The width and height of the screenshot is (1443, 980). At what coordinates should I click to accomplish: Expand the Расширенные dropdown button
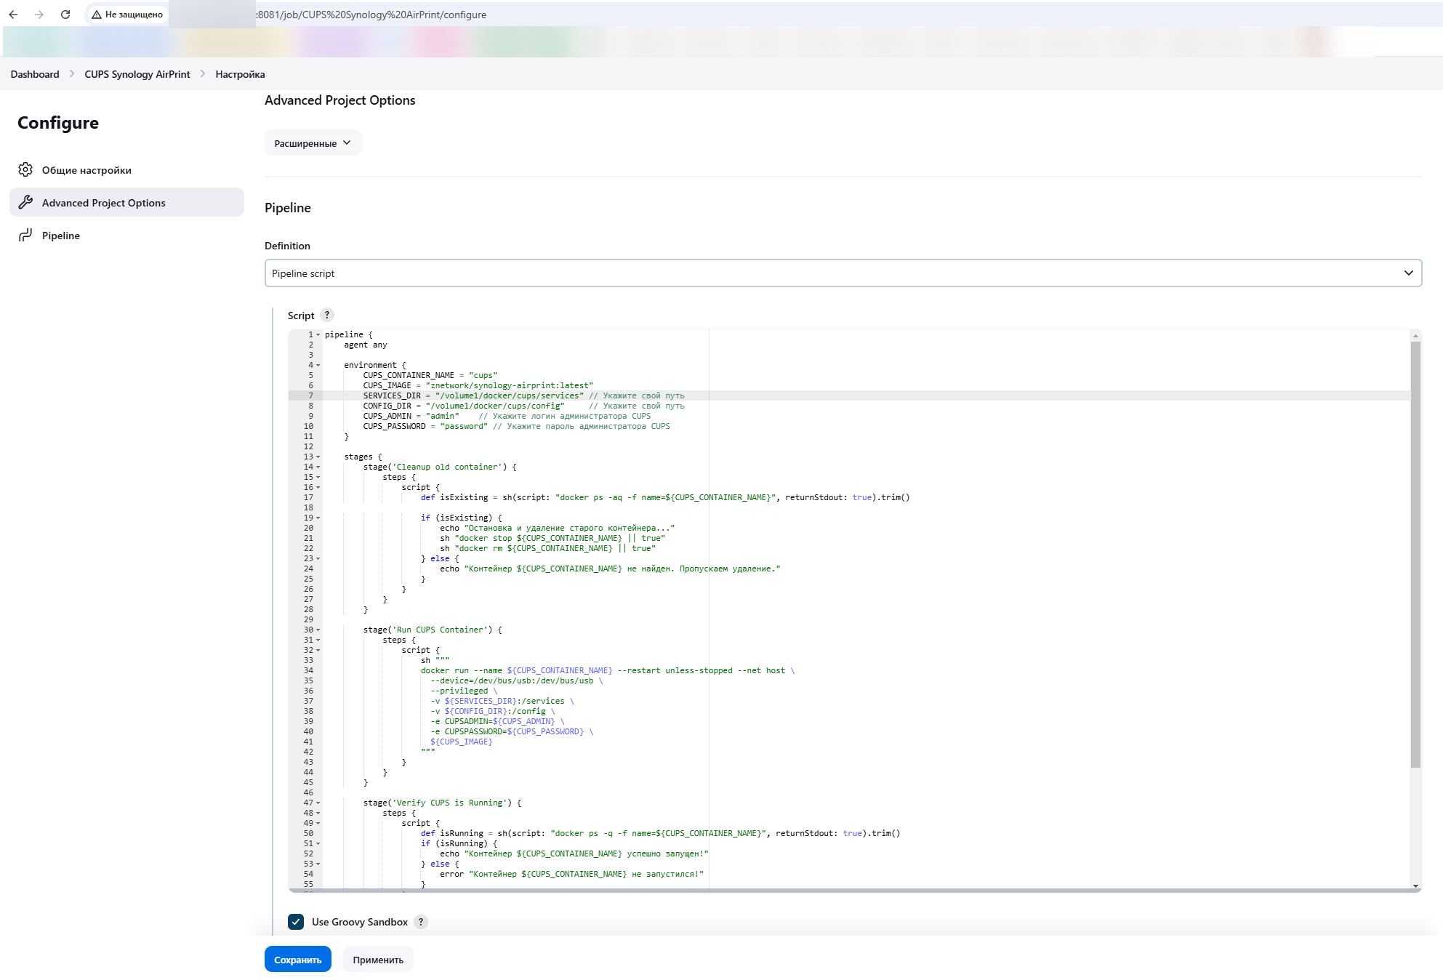tap(313, 143)
